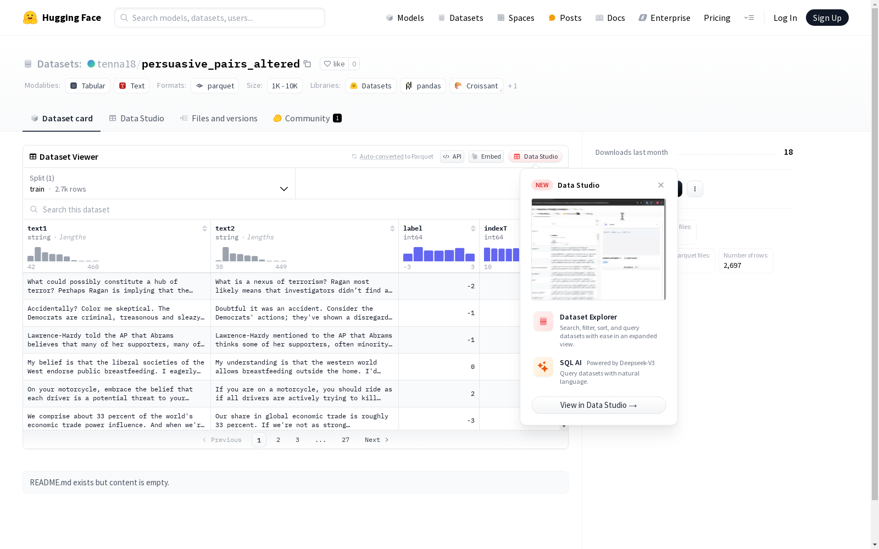Screen dimensions: 879x549
Task: Click the tenna18 user avatar
Action: pyautogui.click(x=91, y=64)
